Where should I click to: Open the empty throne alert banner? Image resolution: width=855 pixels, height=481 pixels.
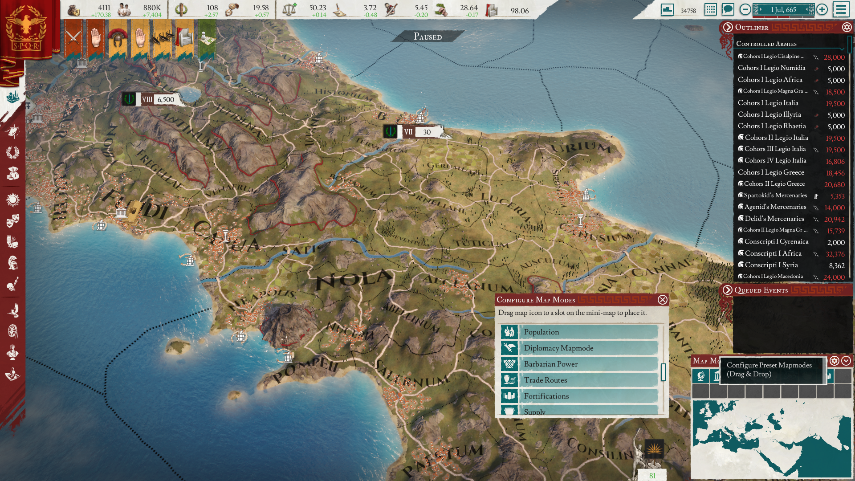[184, 38]
